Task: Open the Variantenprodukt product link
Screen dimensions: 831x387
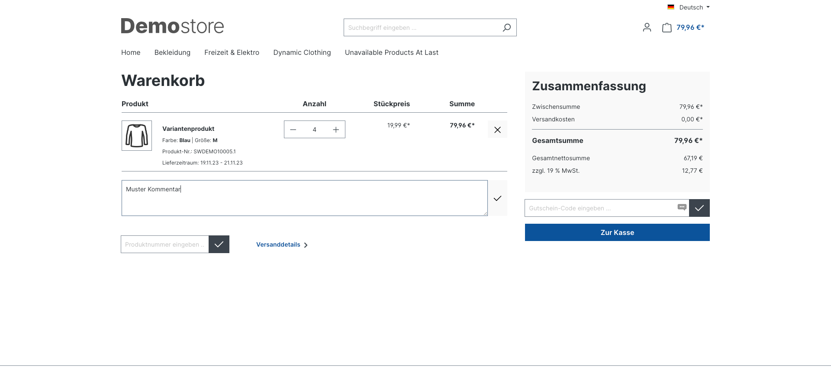Action: 188,129
